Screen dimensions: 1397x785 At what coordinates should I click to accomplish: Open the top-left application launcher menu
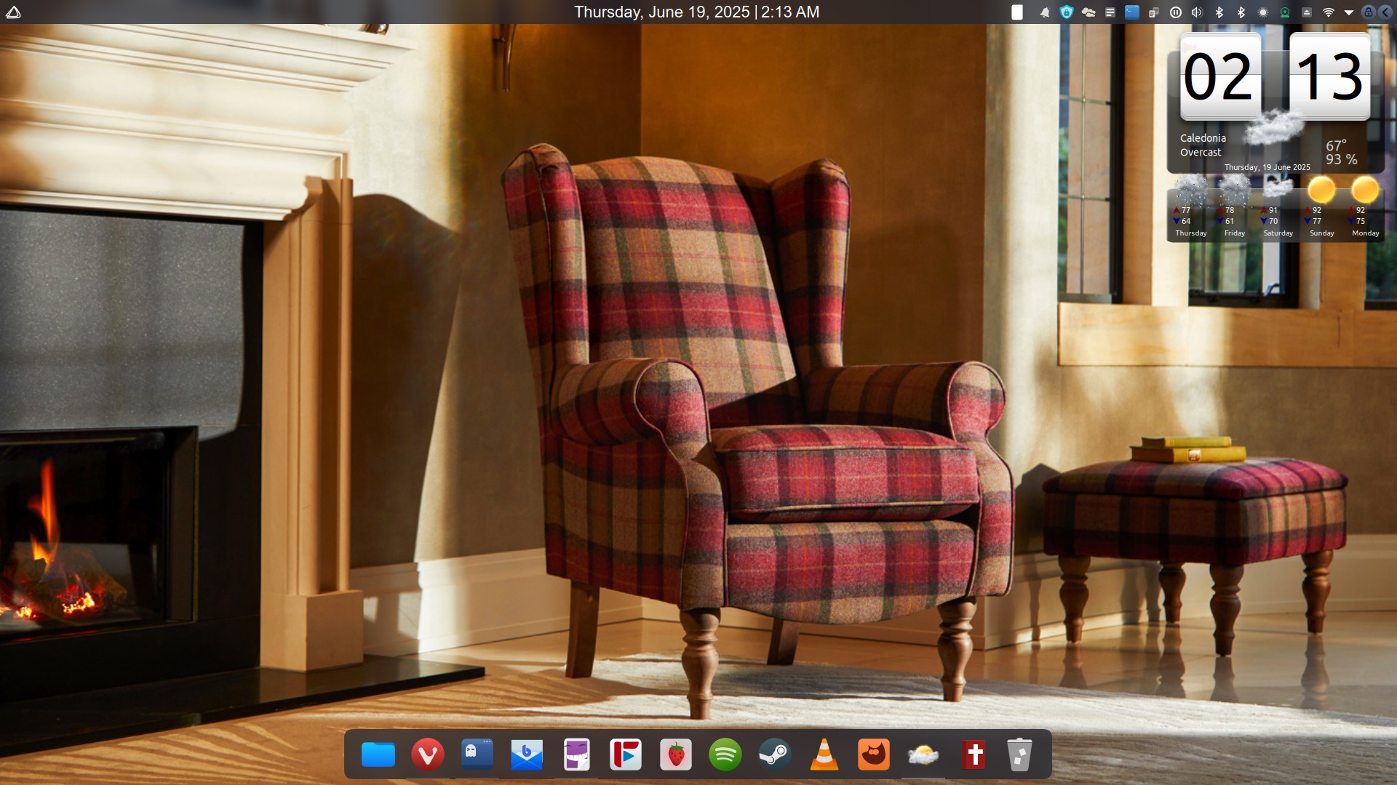tap(13, 12)
